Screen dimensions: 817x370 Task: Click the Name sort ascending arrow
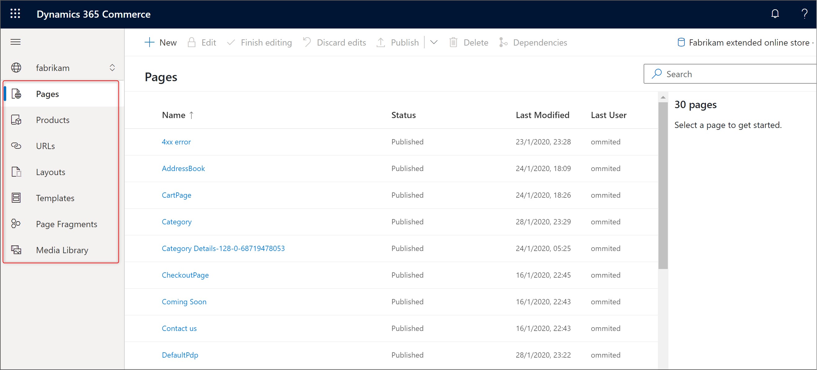click(191, 115)
